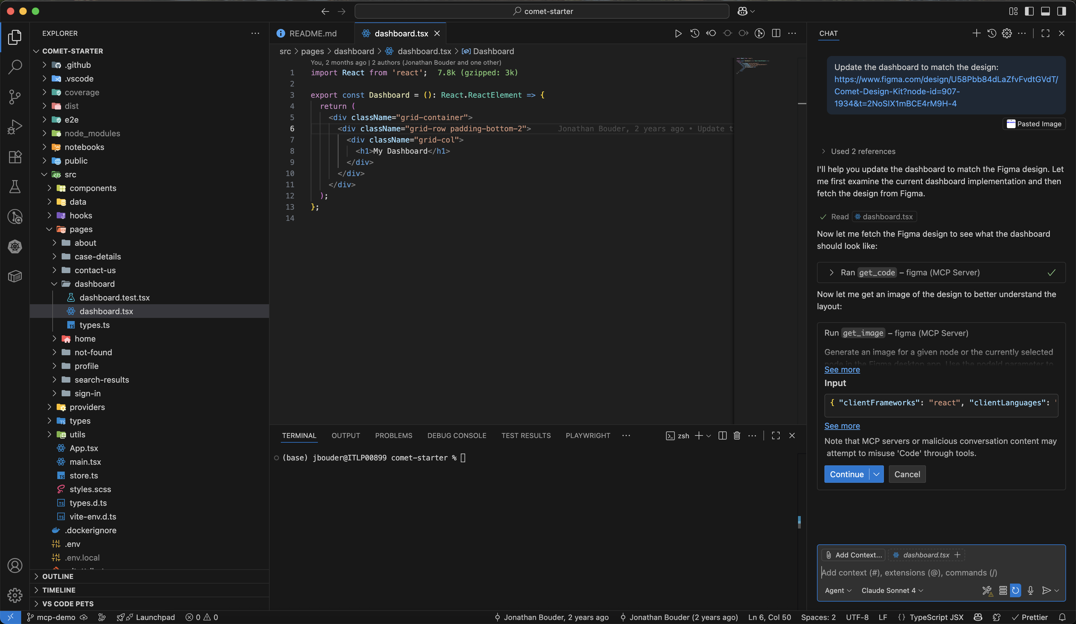Click the split editor right icon
This screenshot has width=1076, height=624.
776,33
